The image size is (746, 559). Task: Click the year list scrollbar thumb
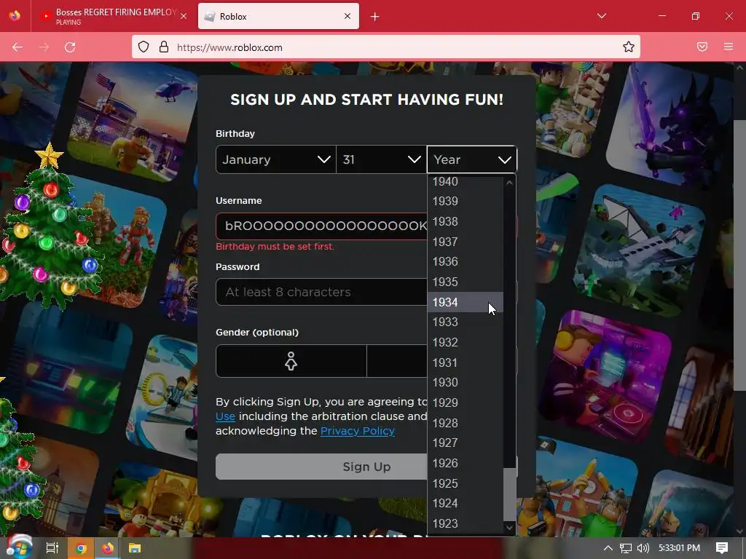509,494
